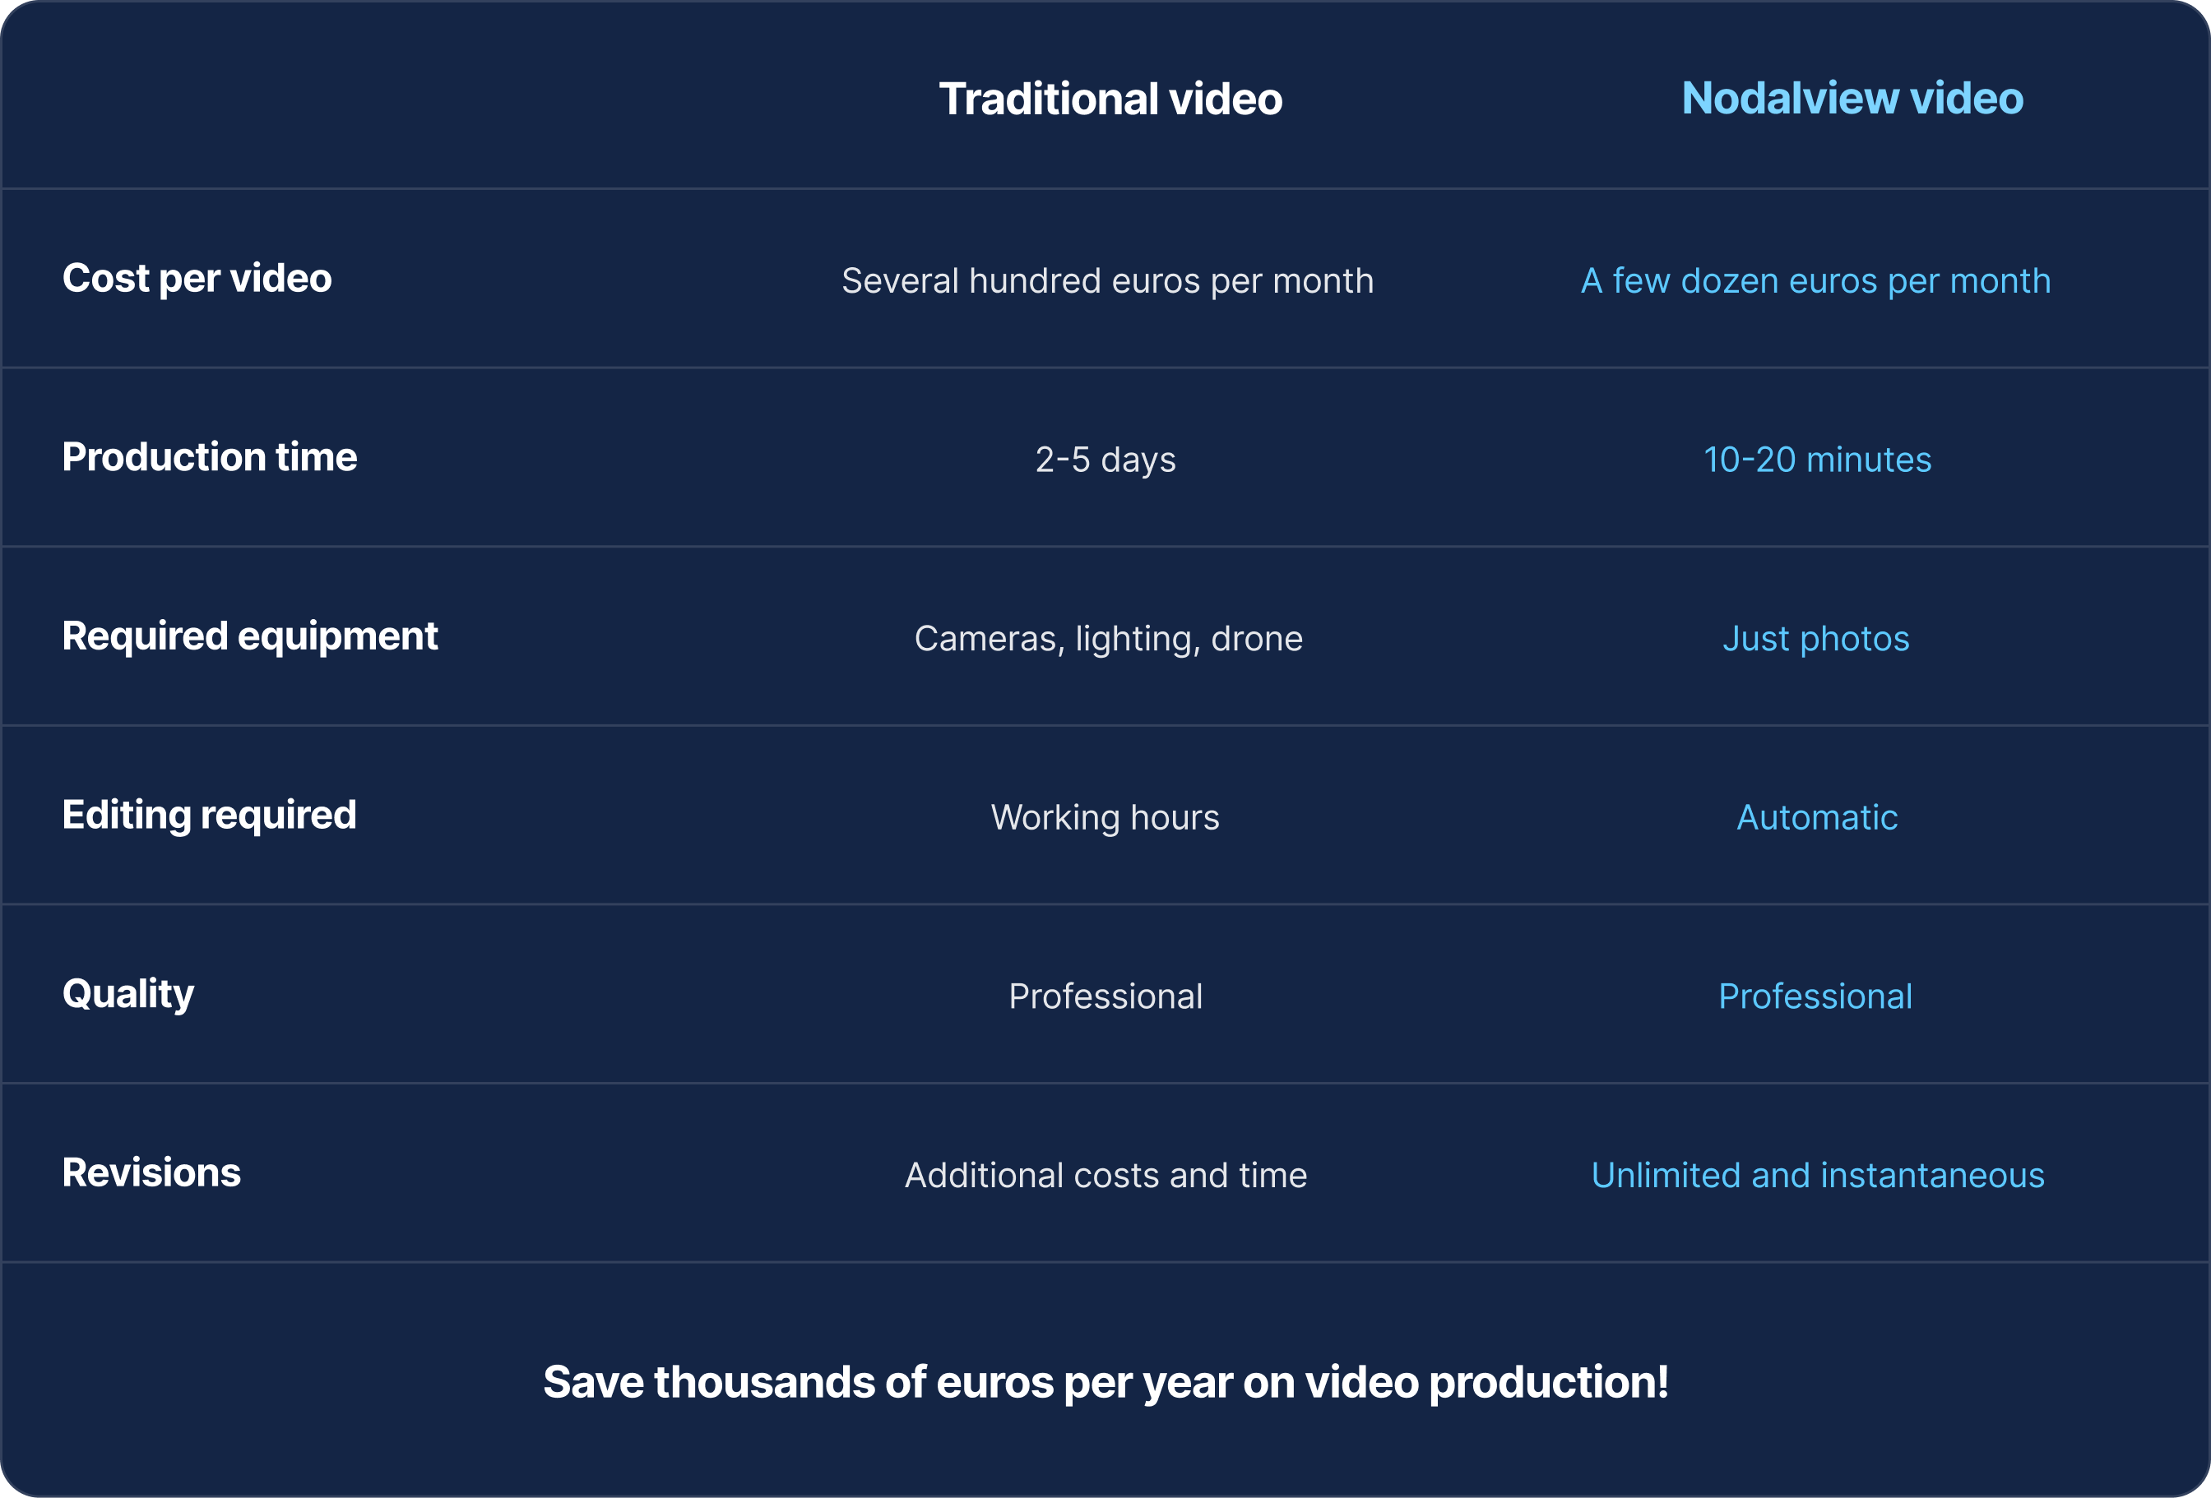Click the Quality row label
This screenshot has height=1498, width=2211.
128,995
